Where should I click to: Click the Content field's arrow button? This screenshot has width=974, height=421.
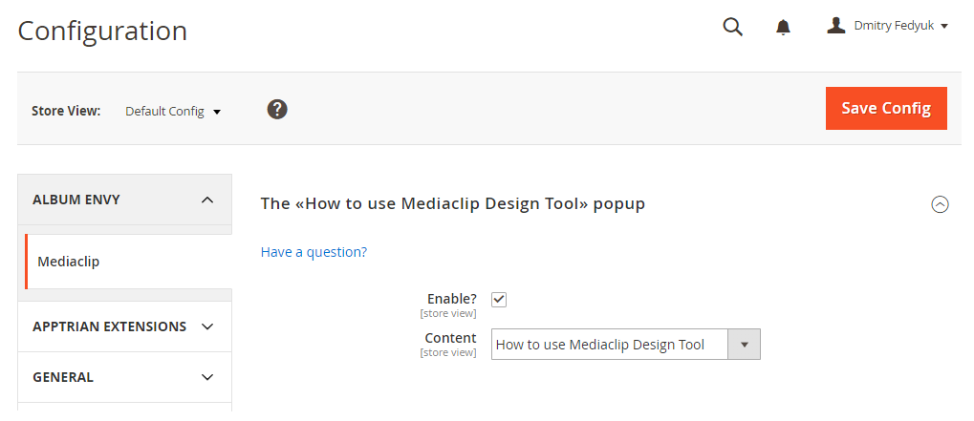(x=745, y=345)
